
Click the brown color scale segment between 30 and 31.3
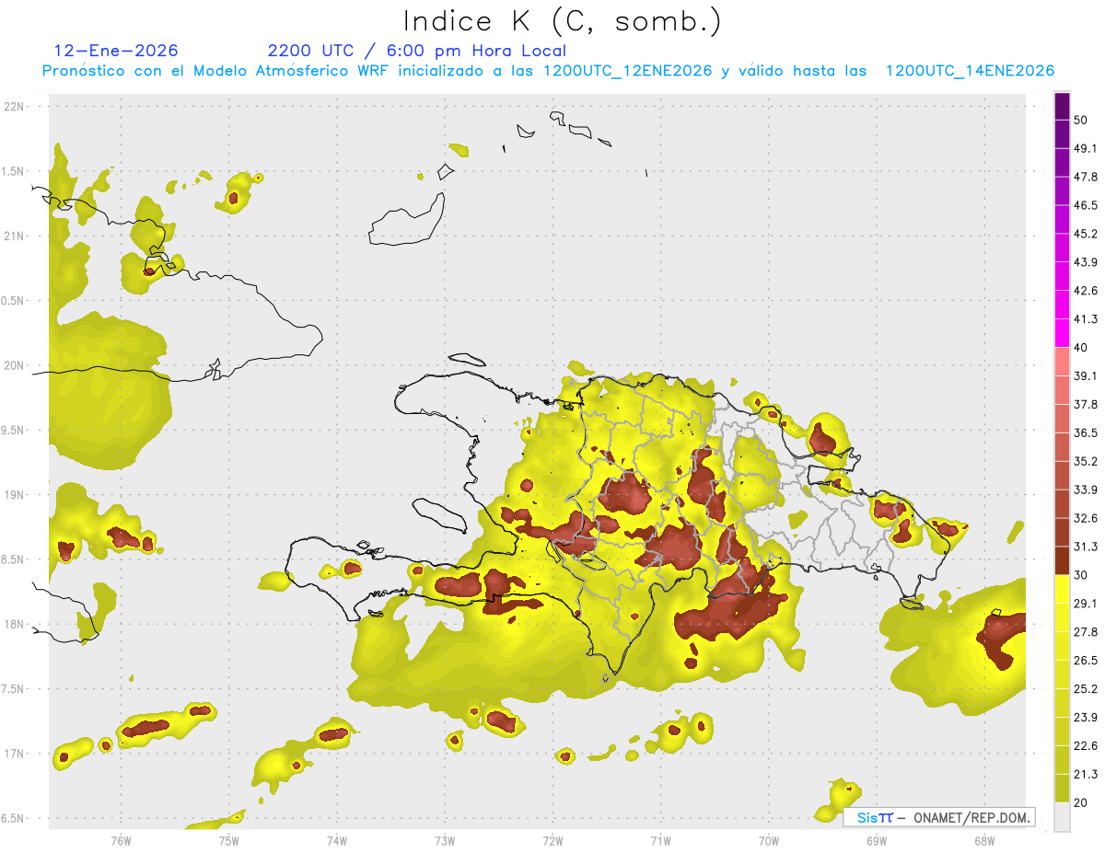coord(1062,560)
